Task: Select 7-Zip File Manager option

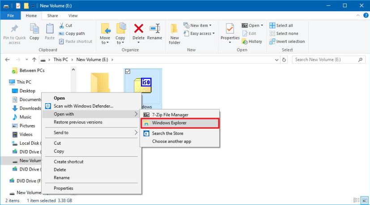Action: pos(170,115)
